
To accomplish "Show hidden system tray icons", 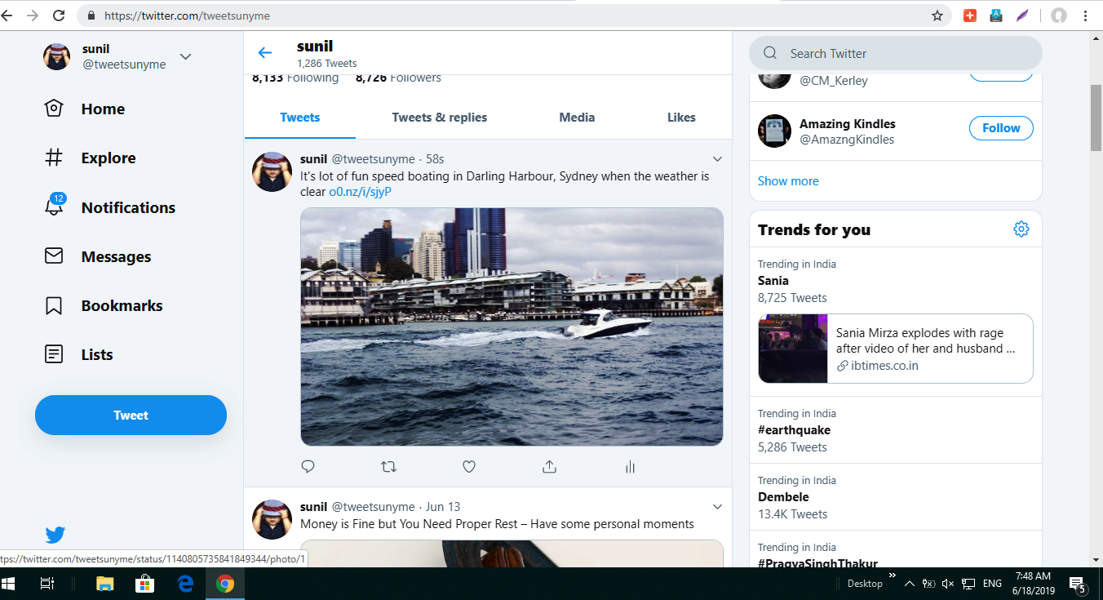I will 909,584.
